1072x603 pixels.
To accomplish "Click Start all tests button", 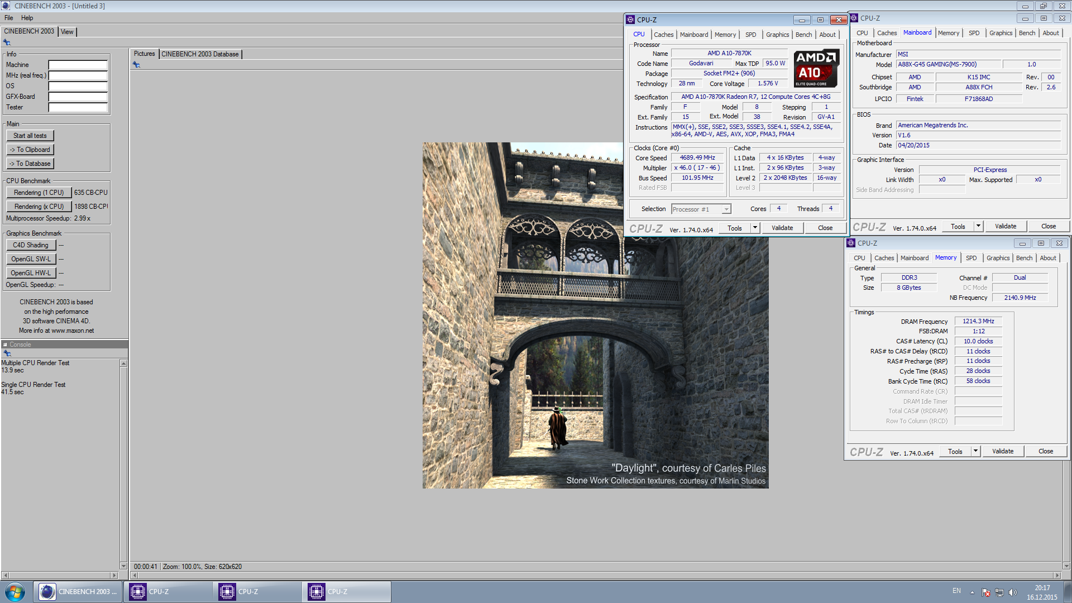I will point(30,136).
